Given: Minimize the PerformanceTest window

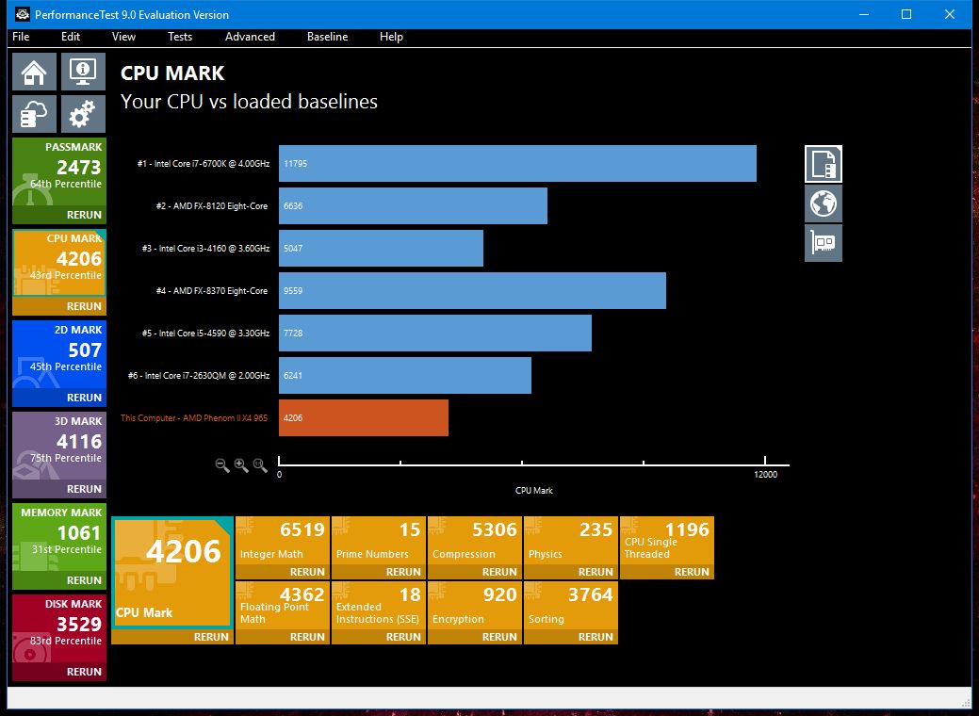Looking at the screenshot, I should click(864, 14).
